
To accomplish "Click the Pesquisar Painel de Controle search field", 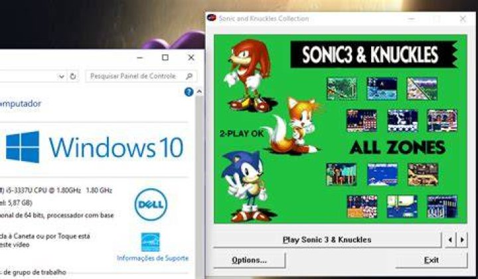I will coord(141,76).
